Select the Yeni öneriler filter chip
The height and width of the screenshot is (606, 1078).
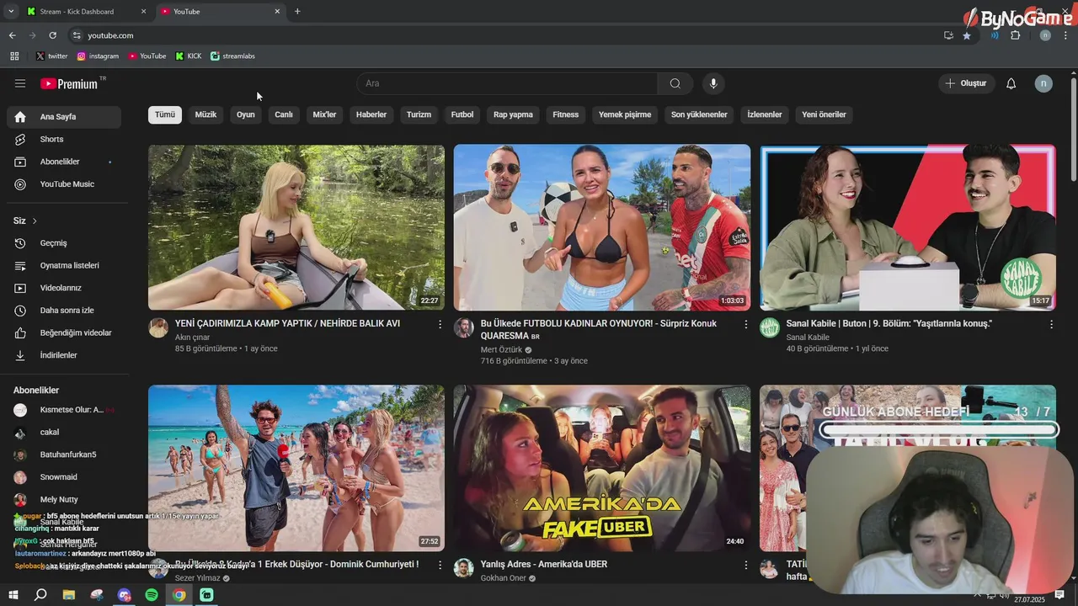coord(824,114)
